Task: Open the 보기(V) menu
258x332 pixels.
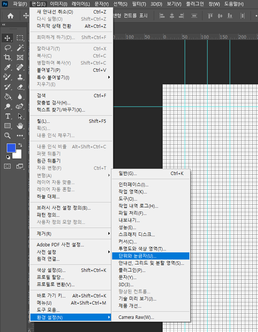Action: 174,4
